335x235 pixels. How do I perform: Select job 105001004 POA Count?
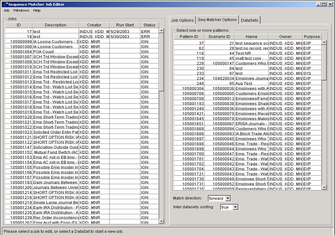pyautogui.click(x=82, y=52)
